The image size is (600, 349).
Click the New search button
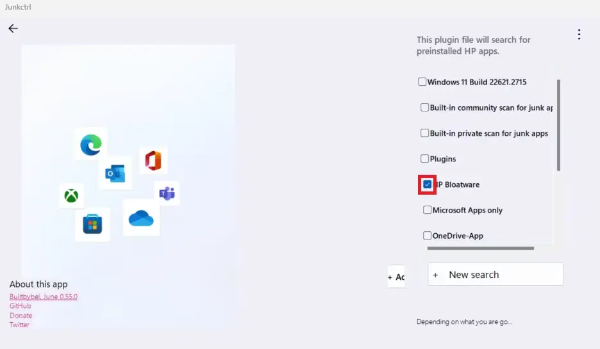tap(496, 274)
